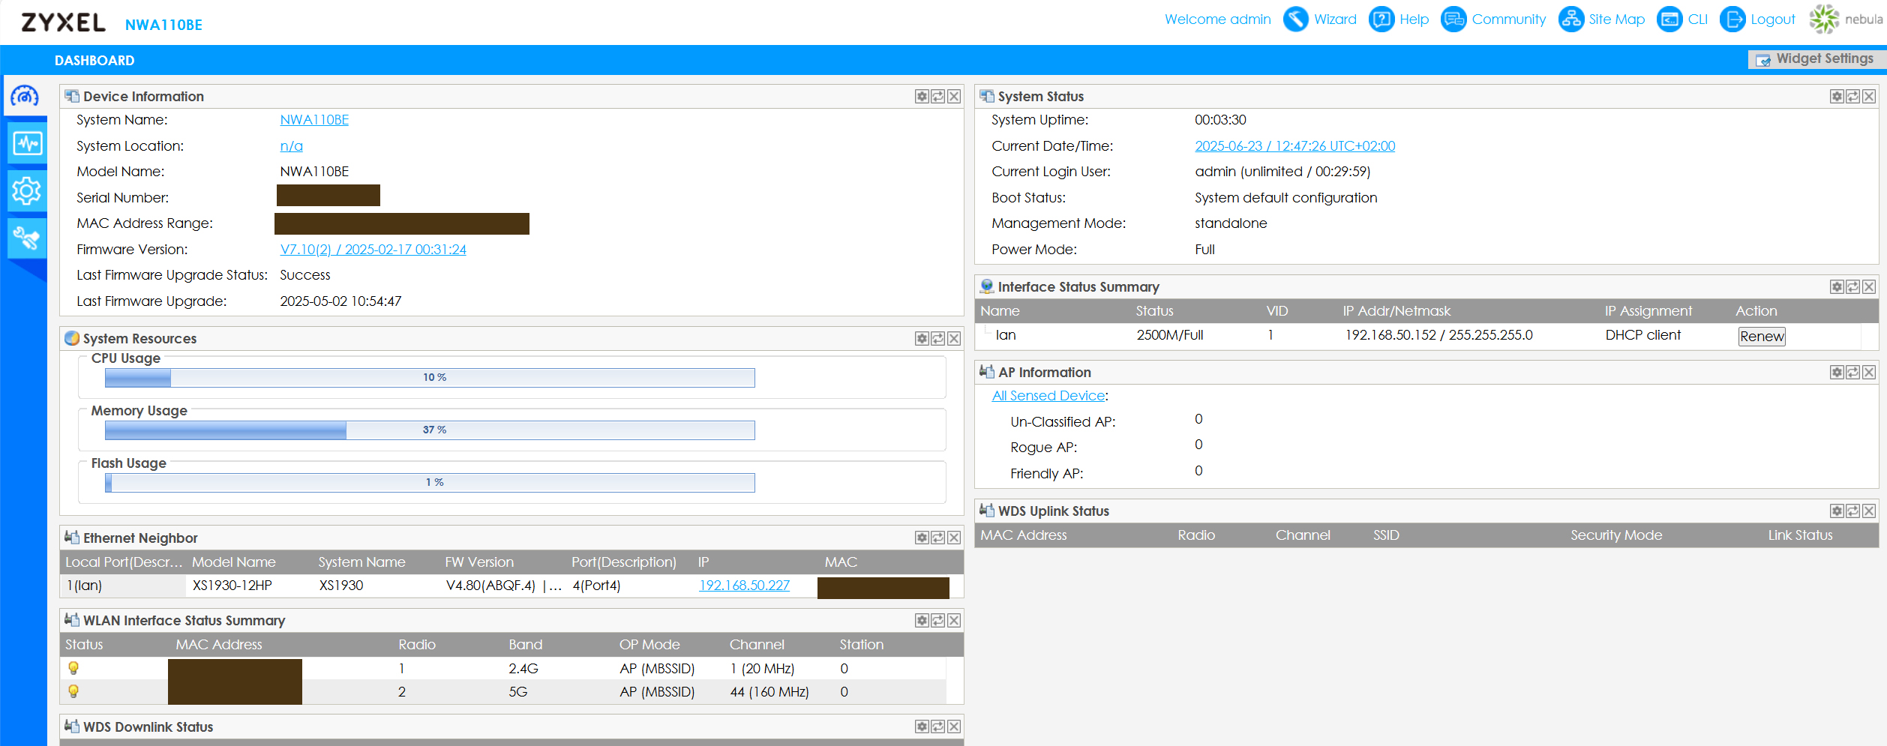This screenshot has width=1887, height=746.
Task: Open WDS Uplink Status settings gear
Action: coord(1837,511)
